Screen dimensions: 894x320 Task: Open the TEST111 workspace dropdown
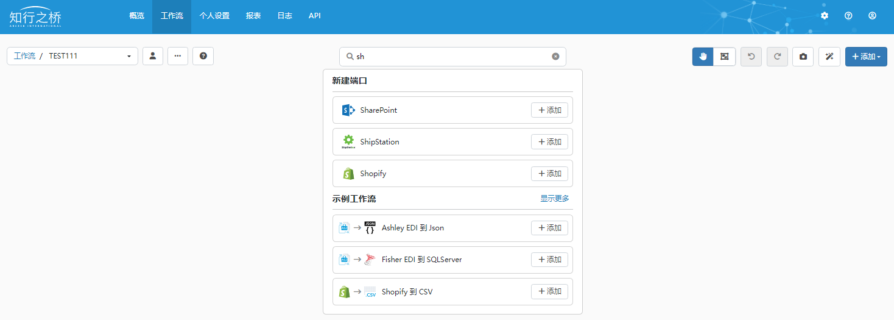click(90, 56)
